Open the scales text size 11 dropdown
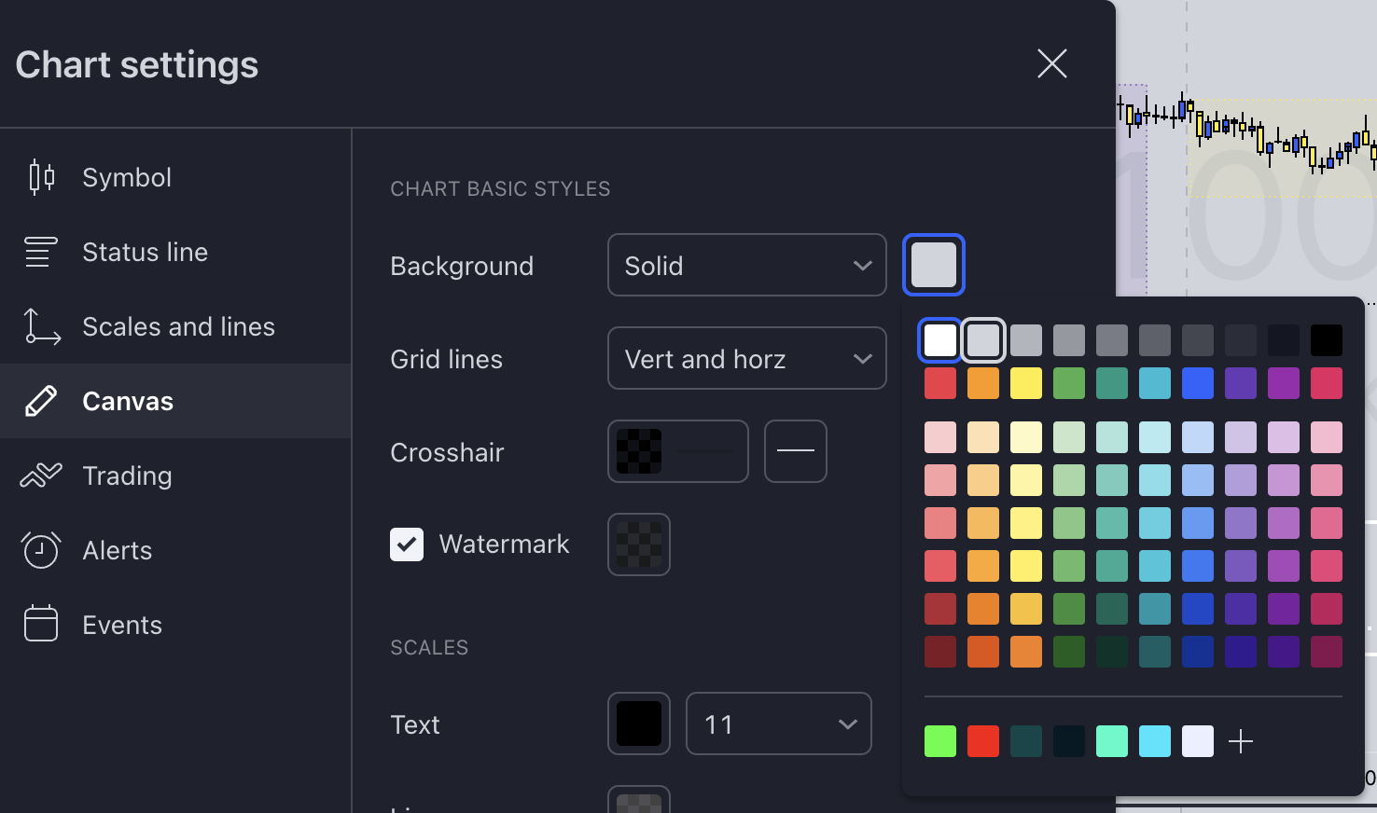Viewport: 1377px width, 813px height. [x=778, y=724]
